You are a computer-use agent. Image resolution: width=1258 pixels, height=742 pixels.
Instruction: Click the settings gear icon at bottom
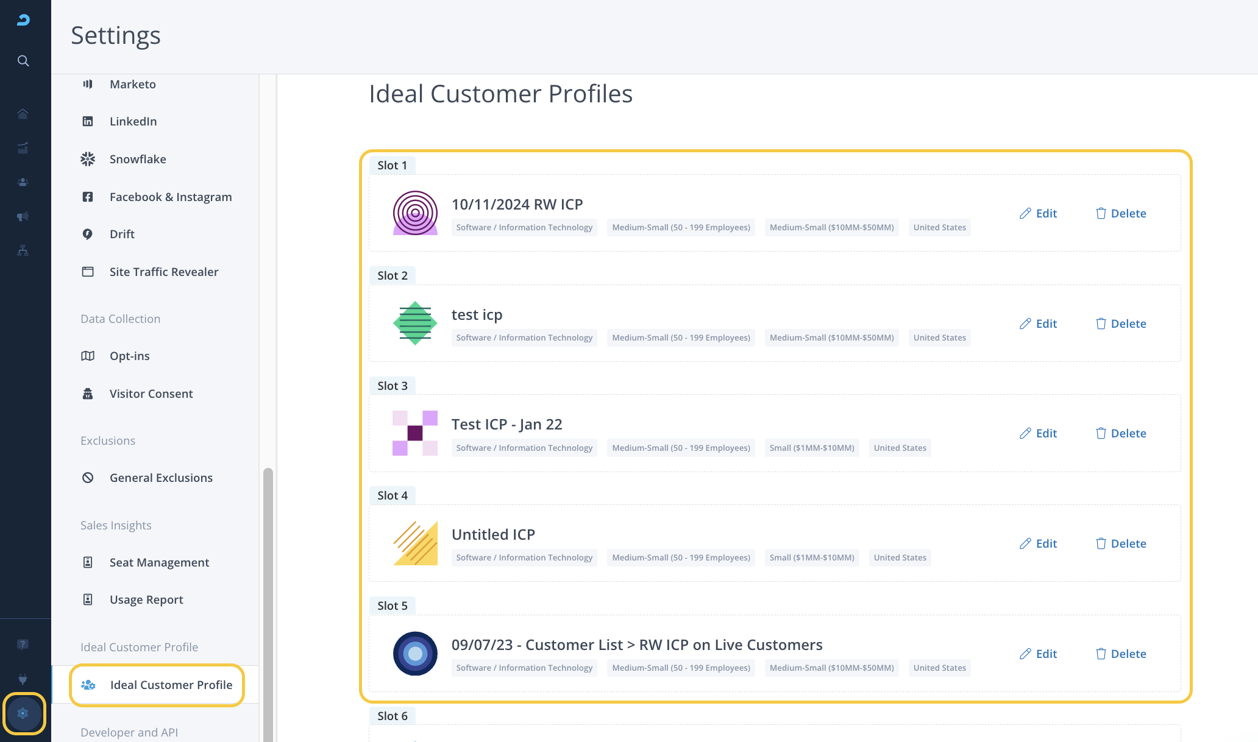(x=23, y=713)
